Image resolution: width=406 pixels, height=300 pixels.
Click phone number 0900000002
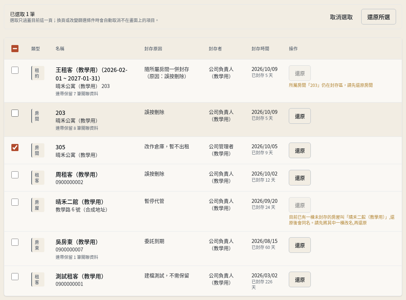tap(69, 182)
